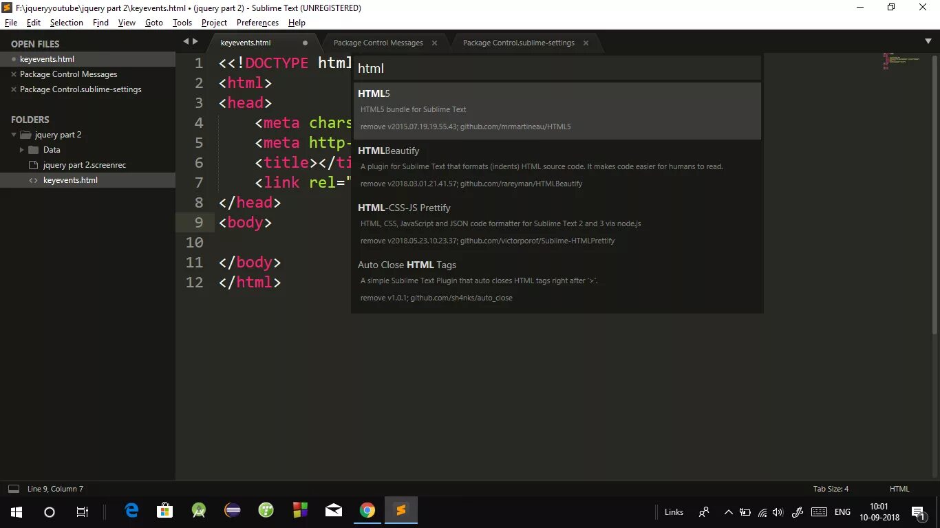
Task: Open the tab list dropdown arrow
Action: tap(928, 42)
